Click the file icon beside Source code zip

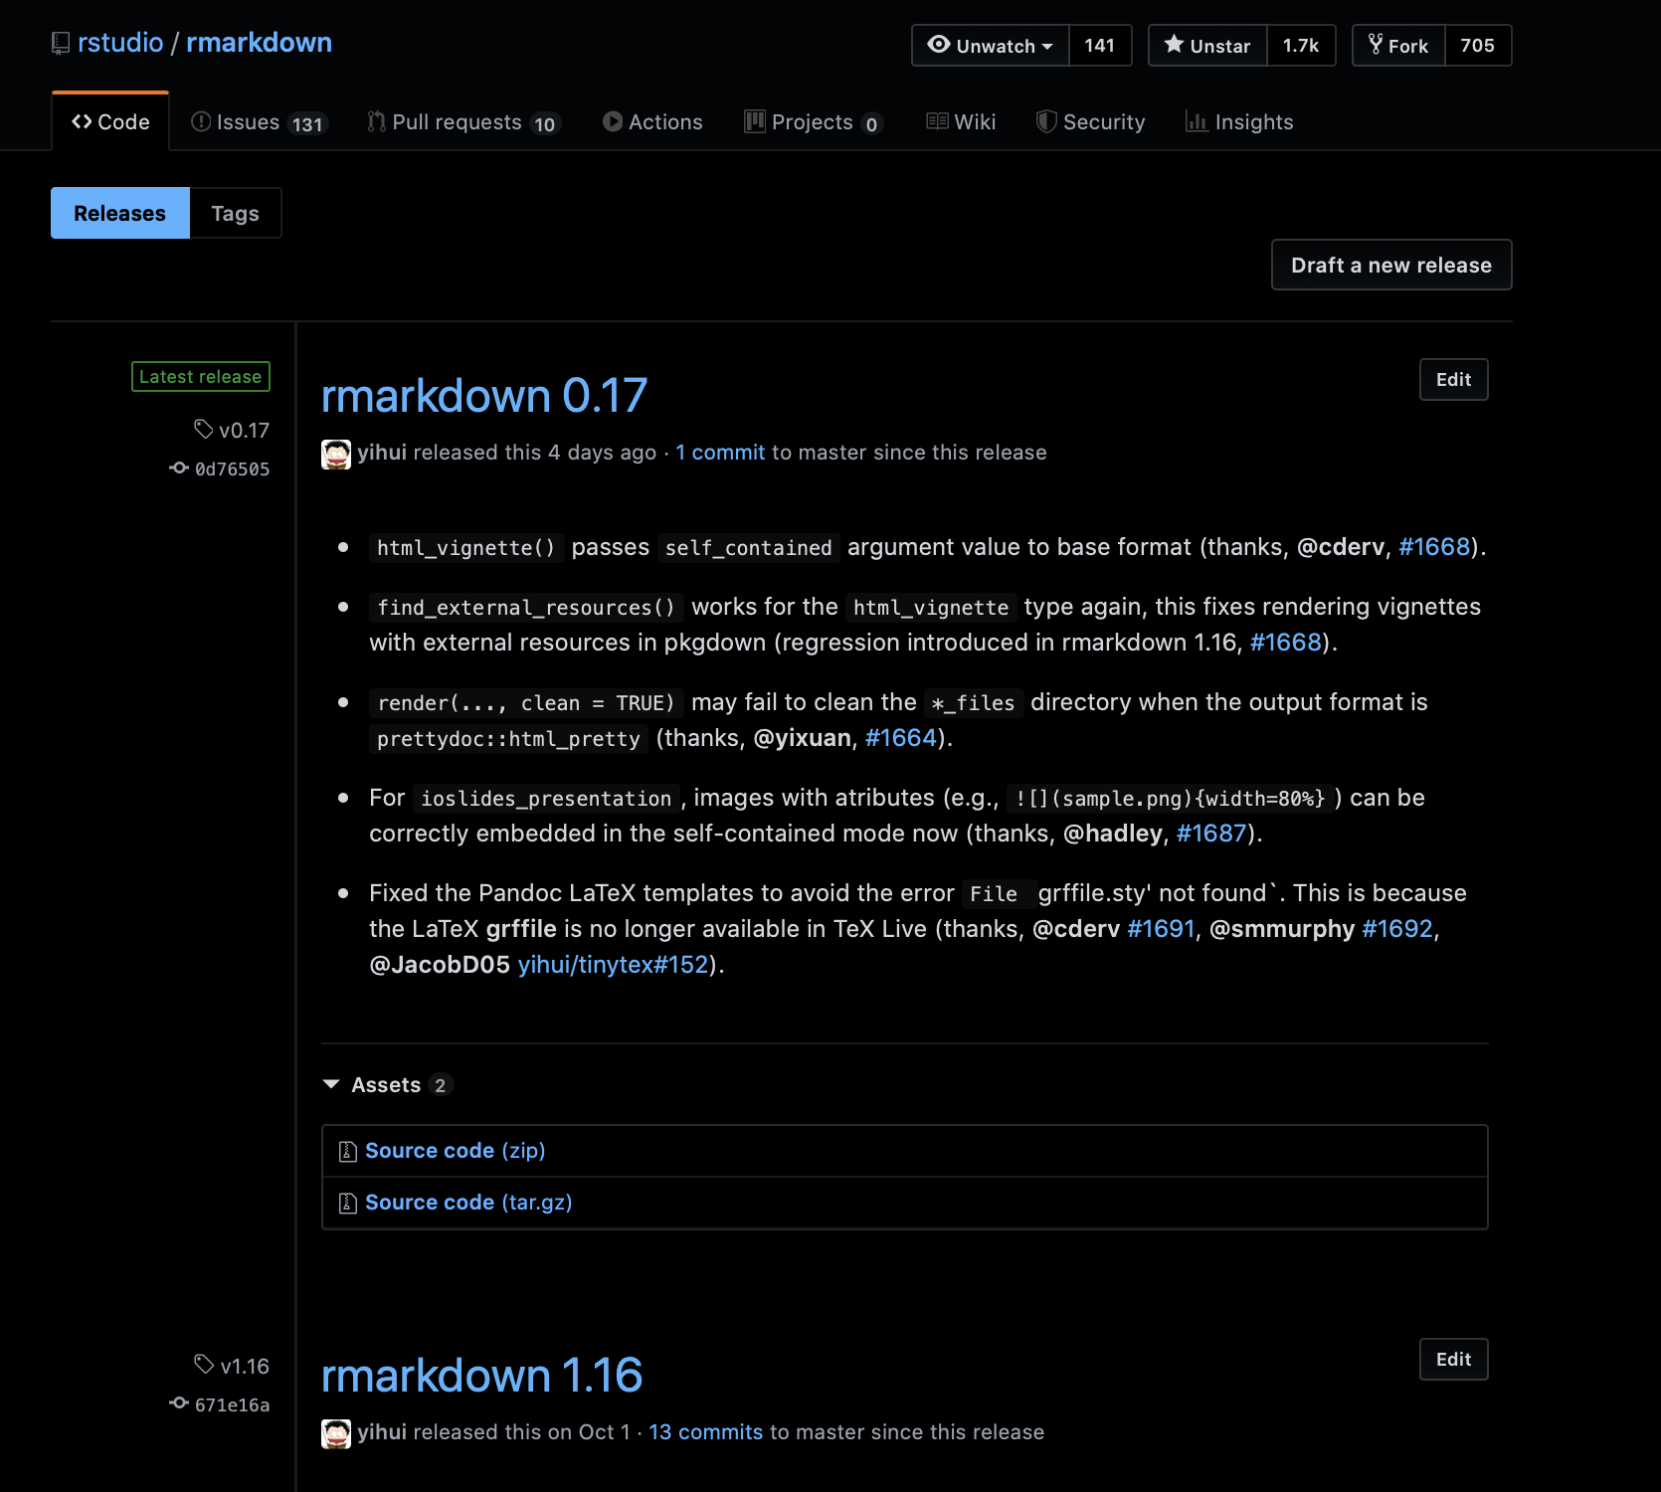[x=347, y=1151]
